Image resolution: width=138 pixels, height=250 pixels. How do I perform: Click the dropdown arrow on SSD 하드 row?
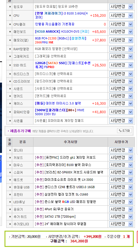131,65
